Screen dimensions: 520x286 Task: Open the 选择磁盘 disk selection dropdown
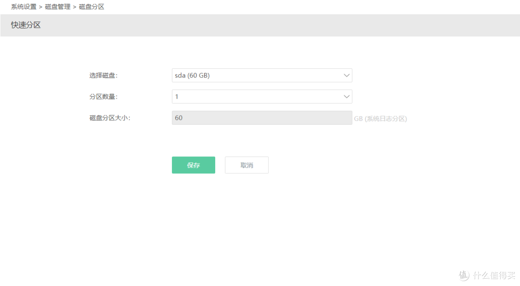262,75
